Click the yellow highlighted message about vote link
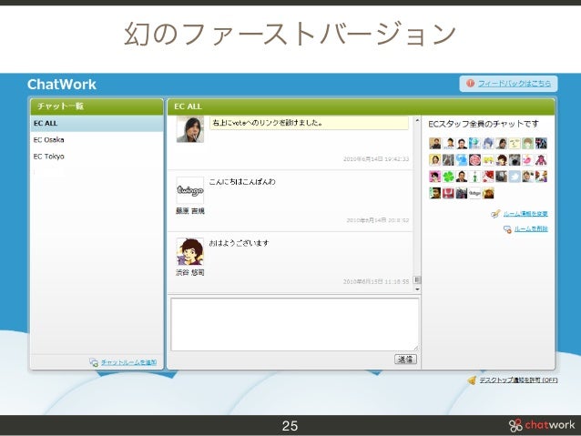The image size is (581, 436). tap(310, 123)
